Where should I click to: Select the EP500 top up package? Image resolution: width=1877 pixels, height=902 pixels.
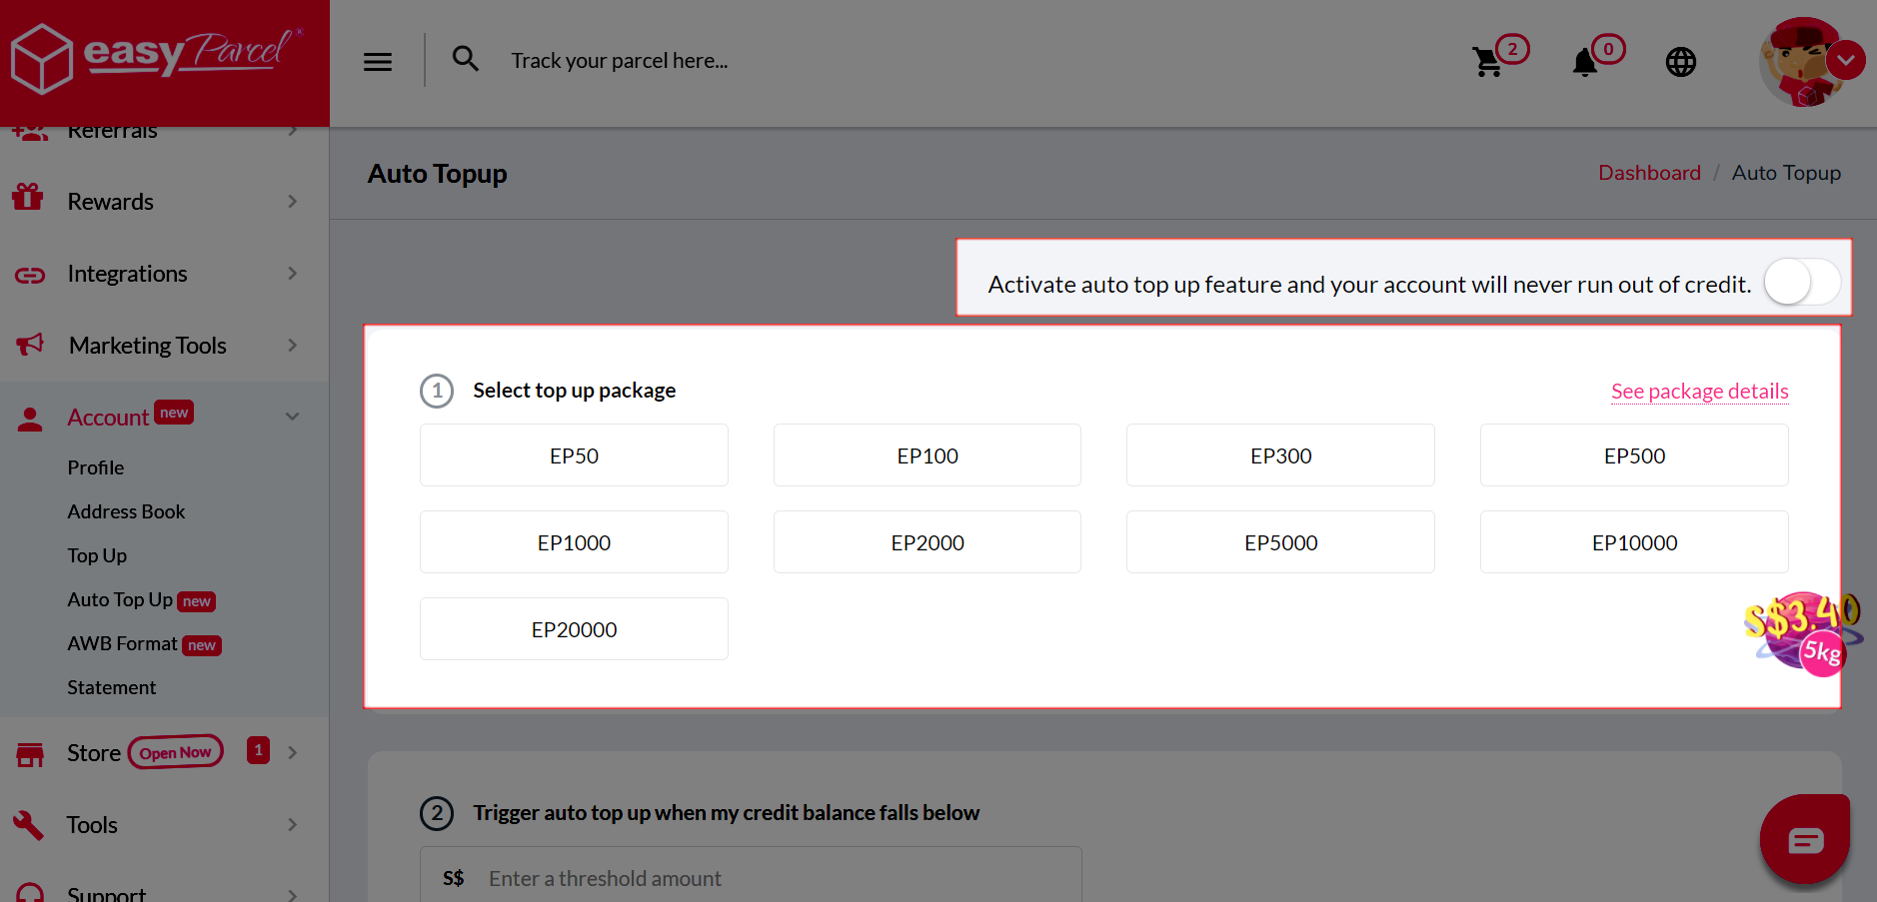tap(1633, 454)
